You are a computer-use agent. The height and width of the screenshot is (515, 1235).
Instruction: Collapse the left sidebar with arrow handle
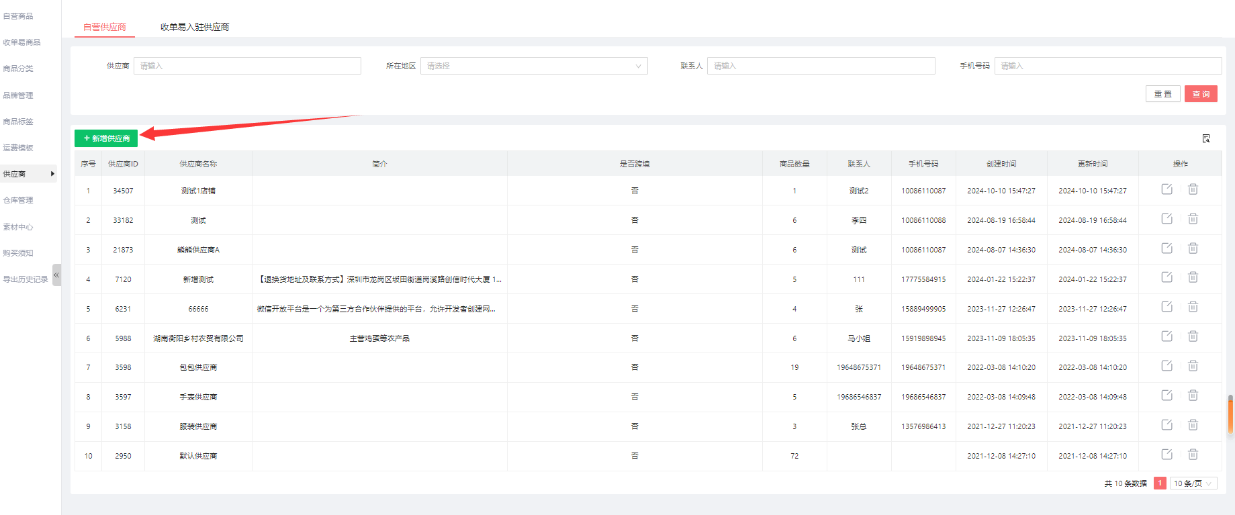click(x=56, y=275)
